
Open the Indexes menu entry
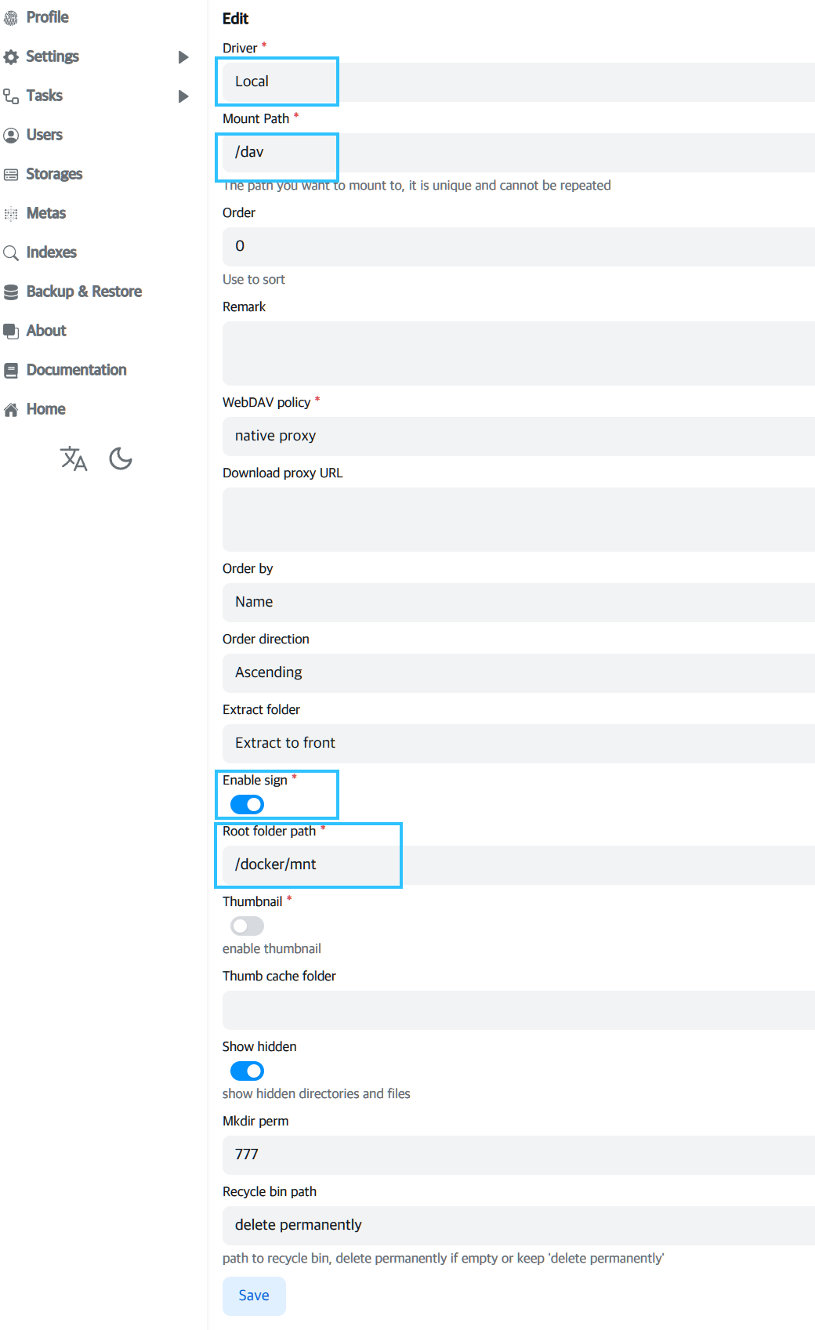click(52, 252)
